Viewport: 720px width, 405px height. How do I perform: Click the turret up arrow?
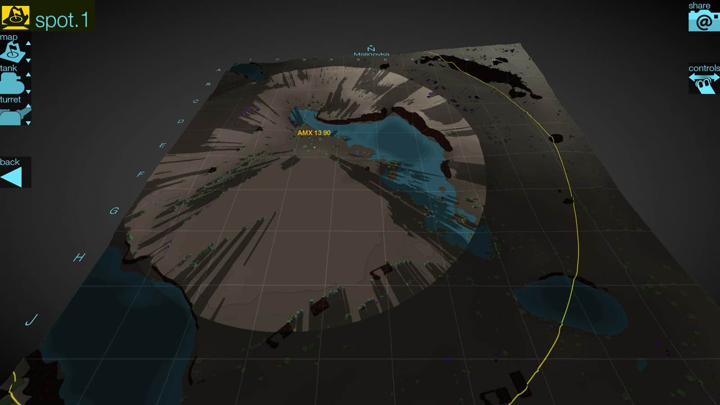pyautogui.click(x=28, y=106)
